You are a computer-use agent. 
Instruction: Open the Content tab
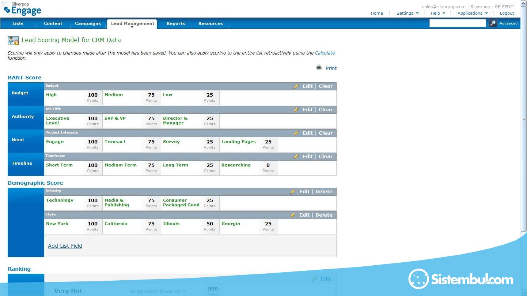[x=53, y=23]
